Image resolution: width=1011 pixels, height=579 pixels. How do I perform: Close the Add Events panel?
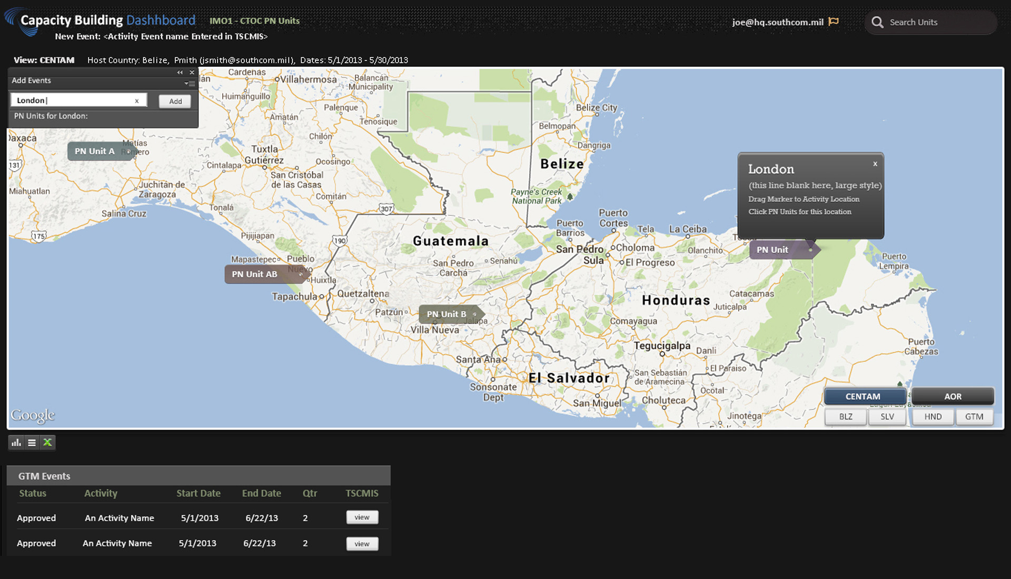click(192, 72)
